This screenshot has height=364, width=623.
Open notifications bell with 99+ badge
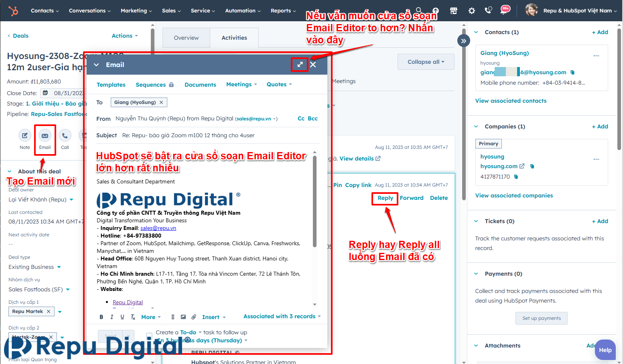tap(505, 10)
